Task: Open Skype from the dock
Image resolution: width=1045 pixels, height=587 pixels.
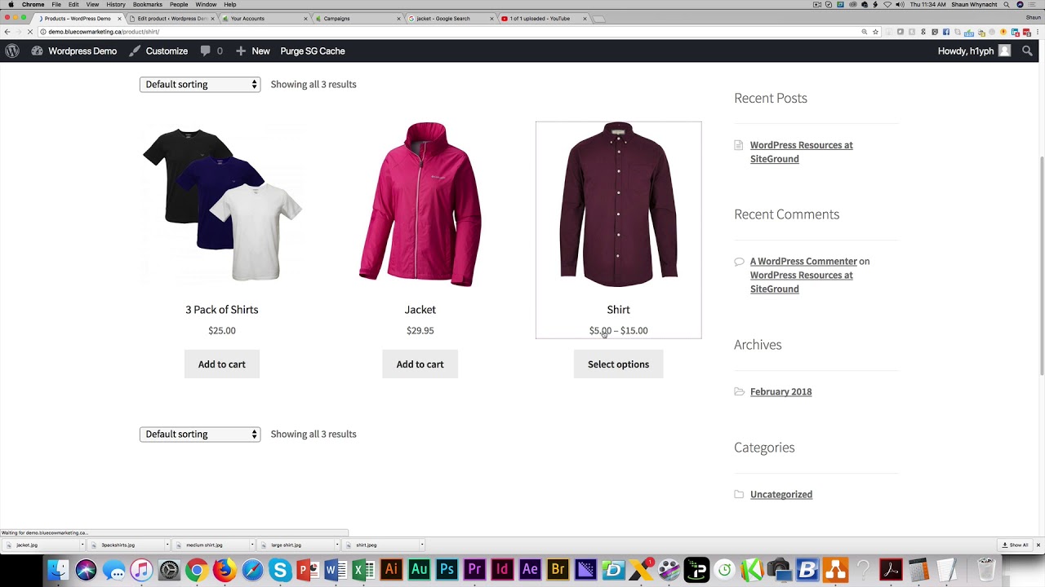Action: (x=280, y=569)
